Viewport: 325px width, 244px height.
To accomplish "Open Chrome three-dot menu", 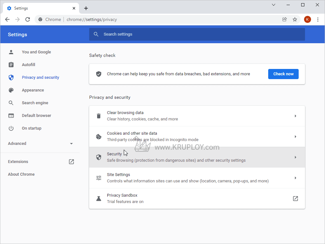I will [x=318, y=19].
